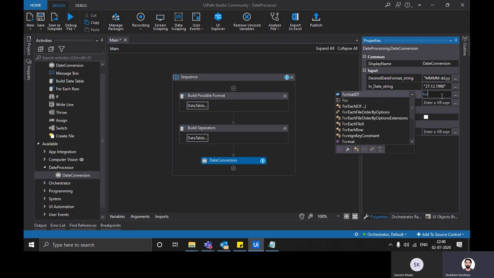This screenshot has height=278, width=494.
Task: Toggle the white checkbox in Properties panel
Action: coord(426,117)
